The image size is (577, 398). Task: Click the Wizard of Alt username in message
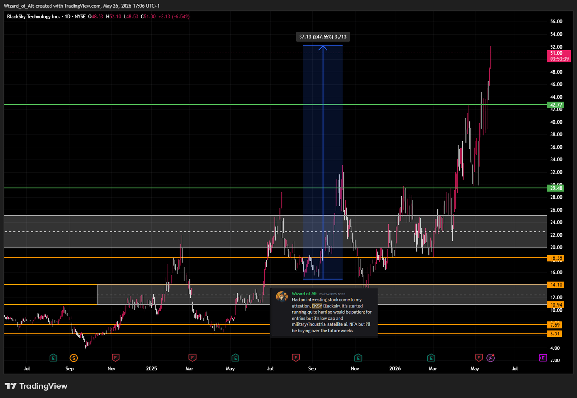[304, 293]
